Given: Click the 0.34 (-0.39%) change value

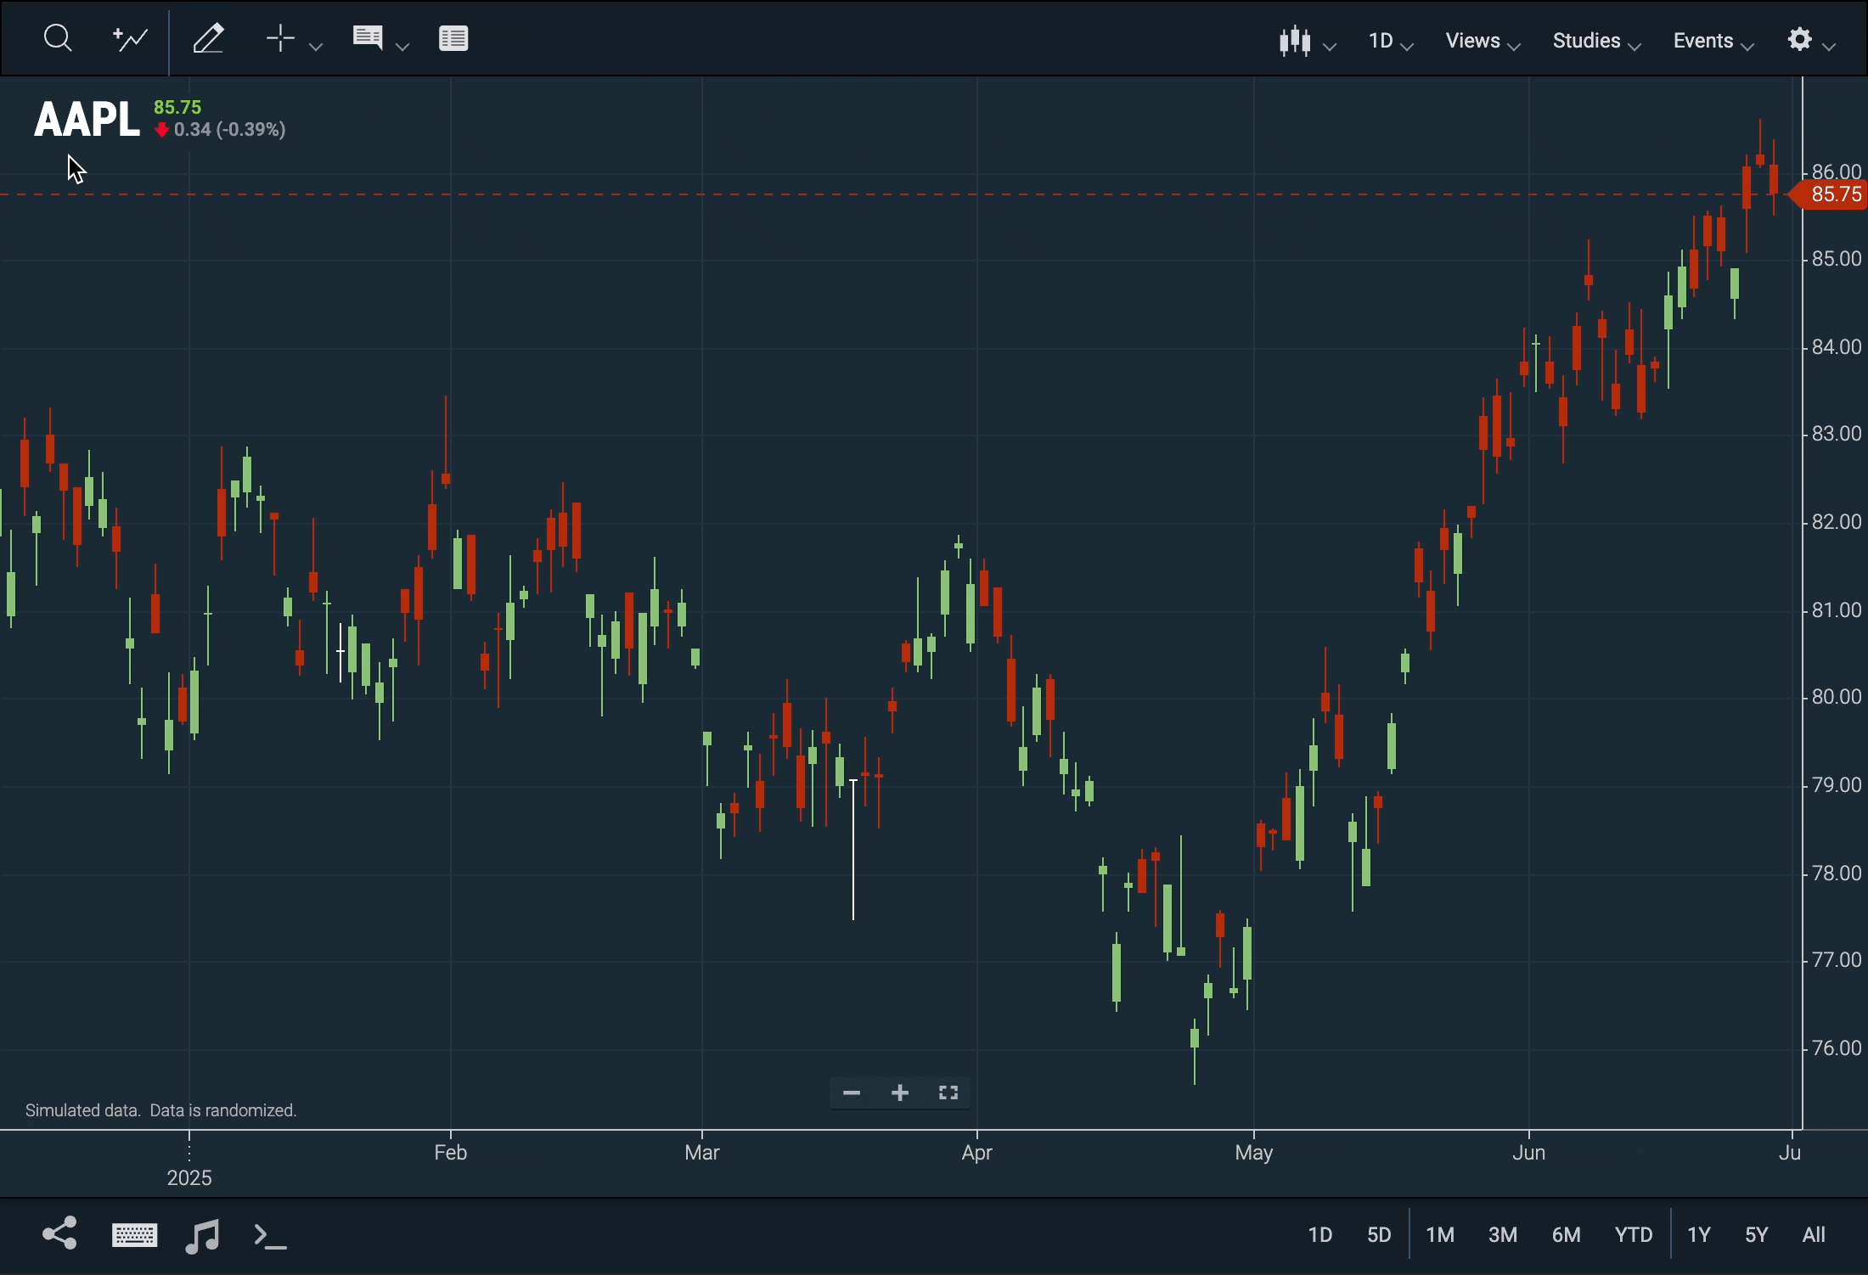Looking at the screenshot, I should coord(229,130).
